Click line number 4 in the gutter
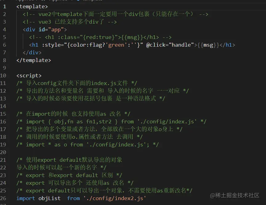 (5, 29)
